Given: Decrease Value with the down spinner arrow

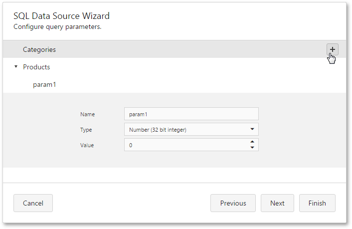Looking at the screenshot, I should (x=252, y=148).
